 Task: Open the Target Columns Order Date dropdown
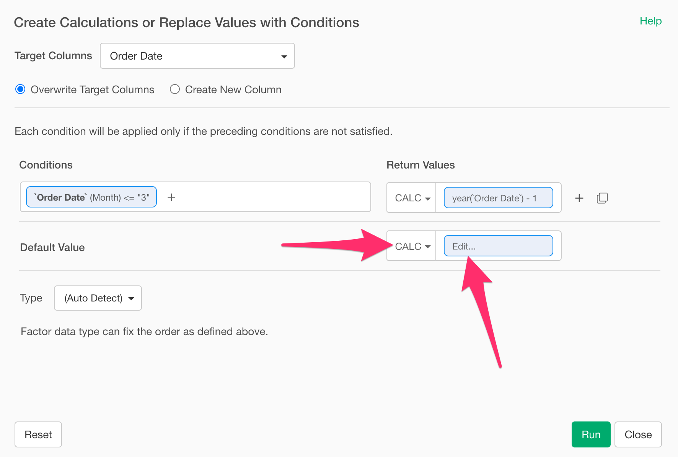tap(197, 56)
